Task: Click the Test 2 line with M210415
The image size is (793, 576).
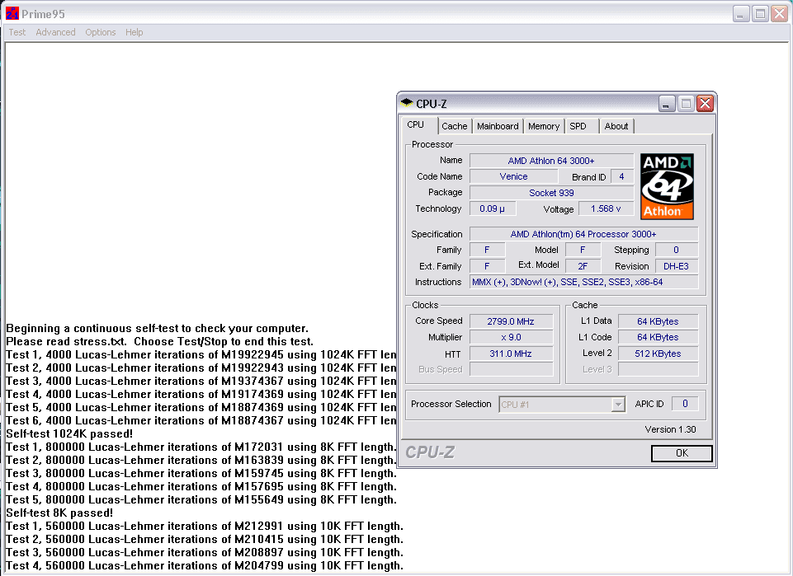Action: point(205,540)
